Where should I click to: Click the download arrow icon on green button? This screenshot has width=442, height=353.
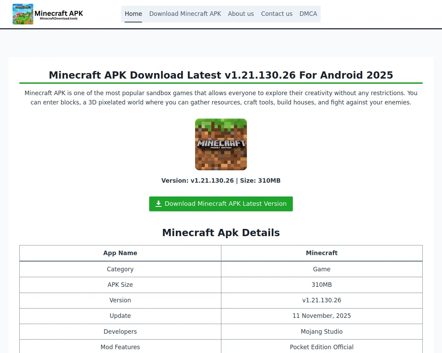[x=158, y=204]
